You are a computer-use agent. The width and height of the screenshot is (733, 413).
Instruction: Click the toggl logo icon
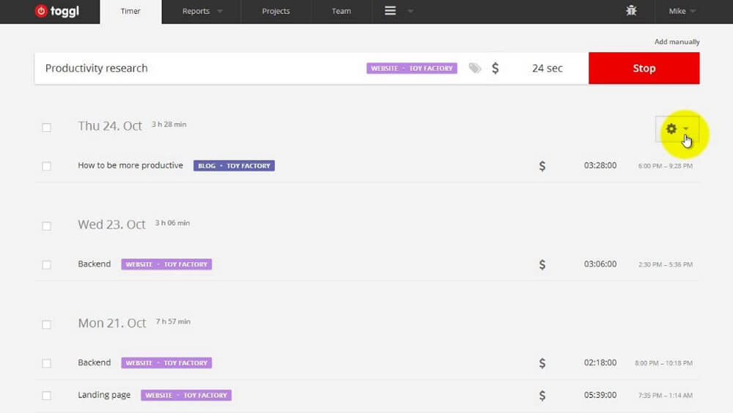41,11
